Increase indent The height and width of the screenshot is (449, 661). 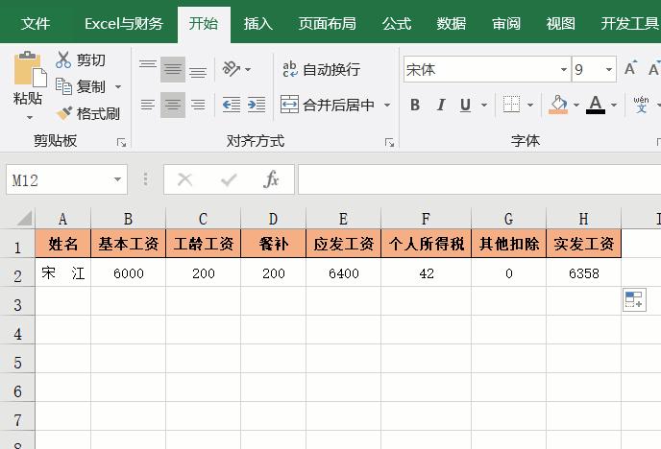[257, 105]
